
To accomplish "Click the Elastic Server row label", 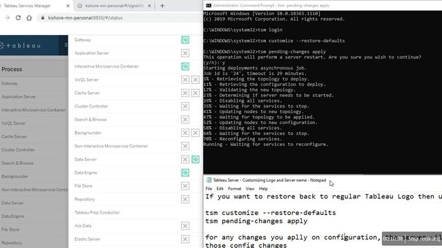I will tap(87, 239).
